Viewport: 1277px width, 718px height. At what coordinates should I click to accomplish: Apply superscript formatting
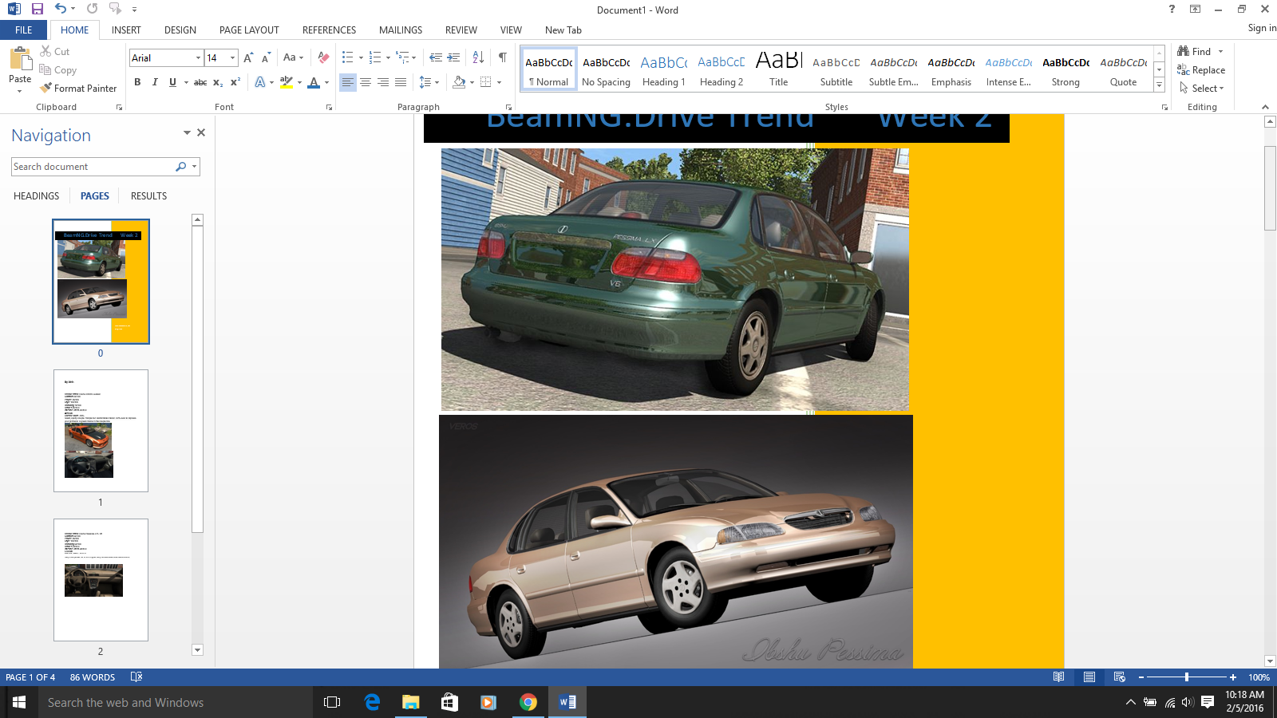235,82
